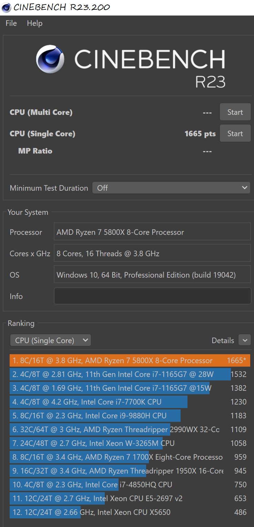Start the CPU (Single Core) test
Viewport: 254px width, 527px height.
tap(235, 133)
